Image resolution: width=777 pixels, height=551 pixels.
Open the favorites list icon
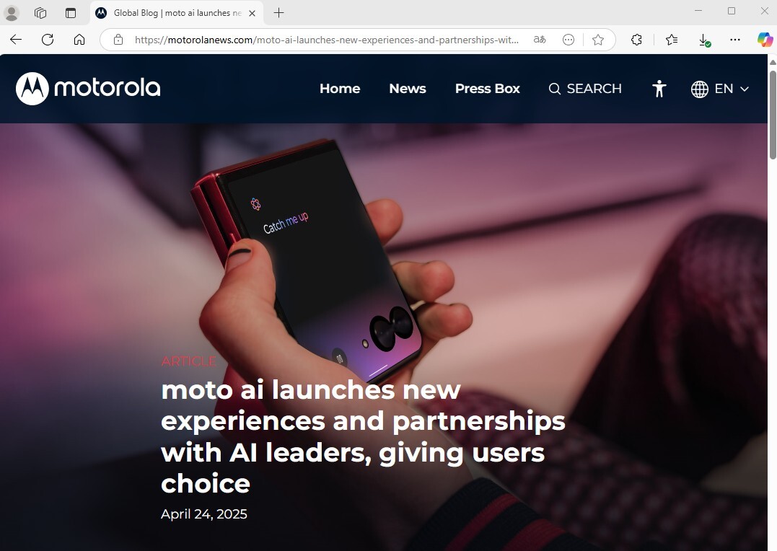(672, 40)
